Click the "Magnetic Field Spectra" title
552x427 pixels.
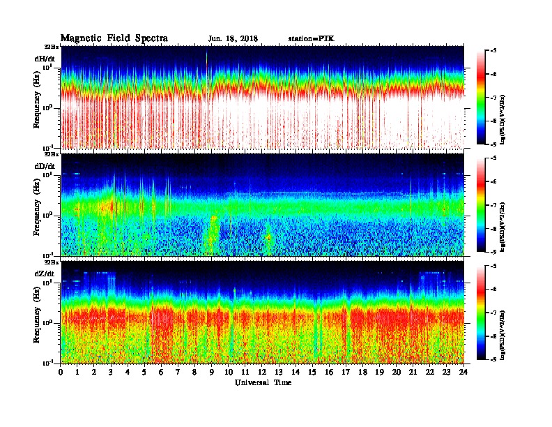click(114, 38)
